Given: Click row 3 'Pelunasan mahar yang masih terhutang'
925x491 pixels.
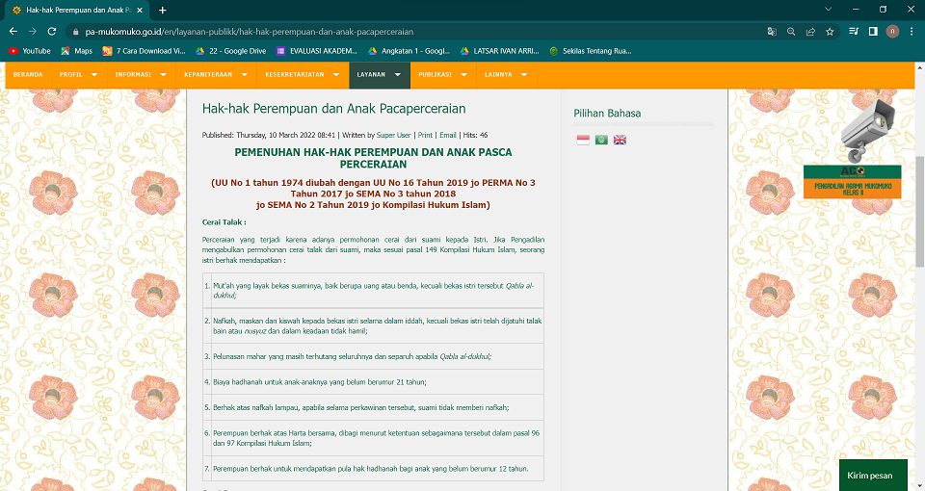Looking at the screenshot, I should coord(373,356).
